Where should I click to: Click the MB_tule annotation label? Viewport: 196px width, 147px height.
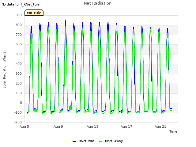(x=34, y=13)
